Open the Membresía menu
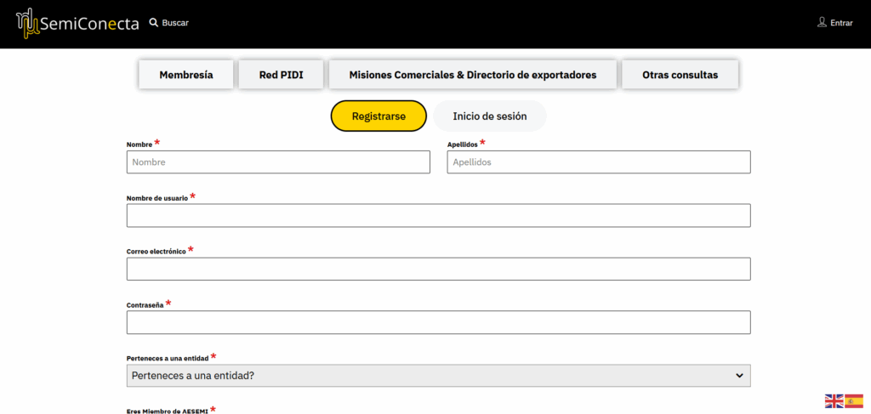The width and height of the screenshot is (871, 414). [185, 75]
